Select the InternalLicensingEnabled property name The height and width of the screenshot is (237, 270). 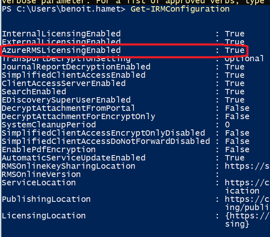click(x=61, y=34)
